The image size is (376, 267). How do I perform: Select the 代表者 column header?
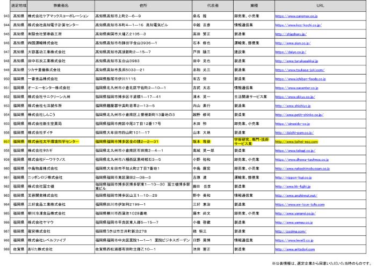pyautogui.click(x=213, y=5)
